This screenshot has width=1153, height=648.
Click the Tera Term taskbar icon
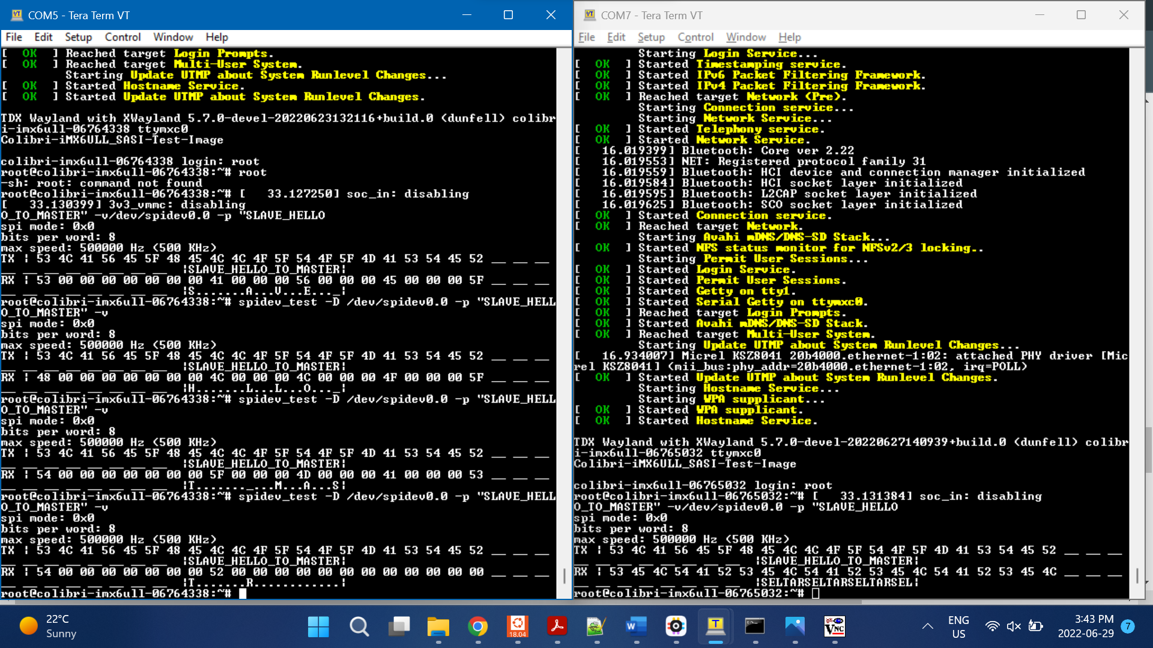tap(715, 626)
